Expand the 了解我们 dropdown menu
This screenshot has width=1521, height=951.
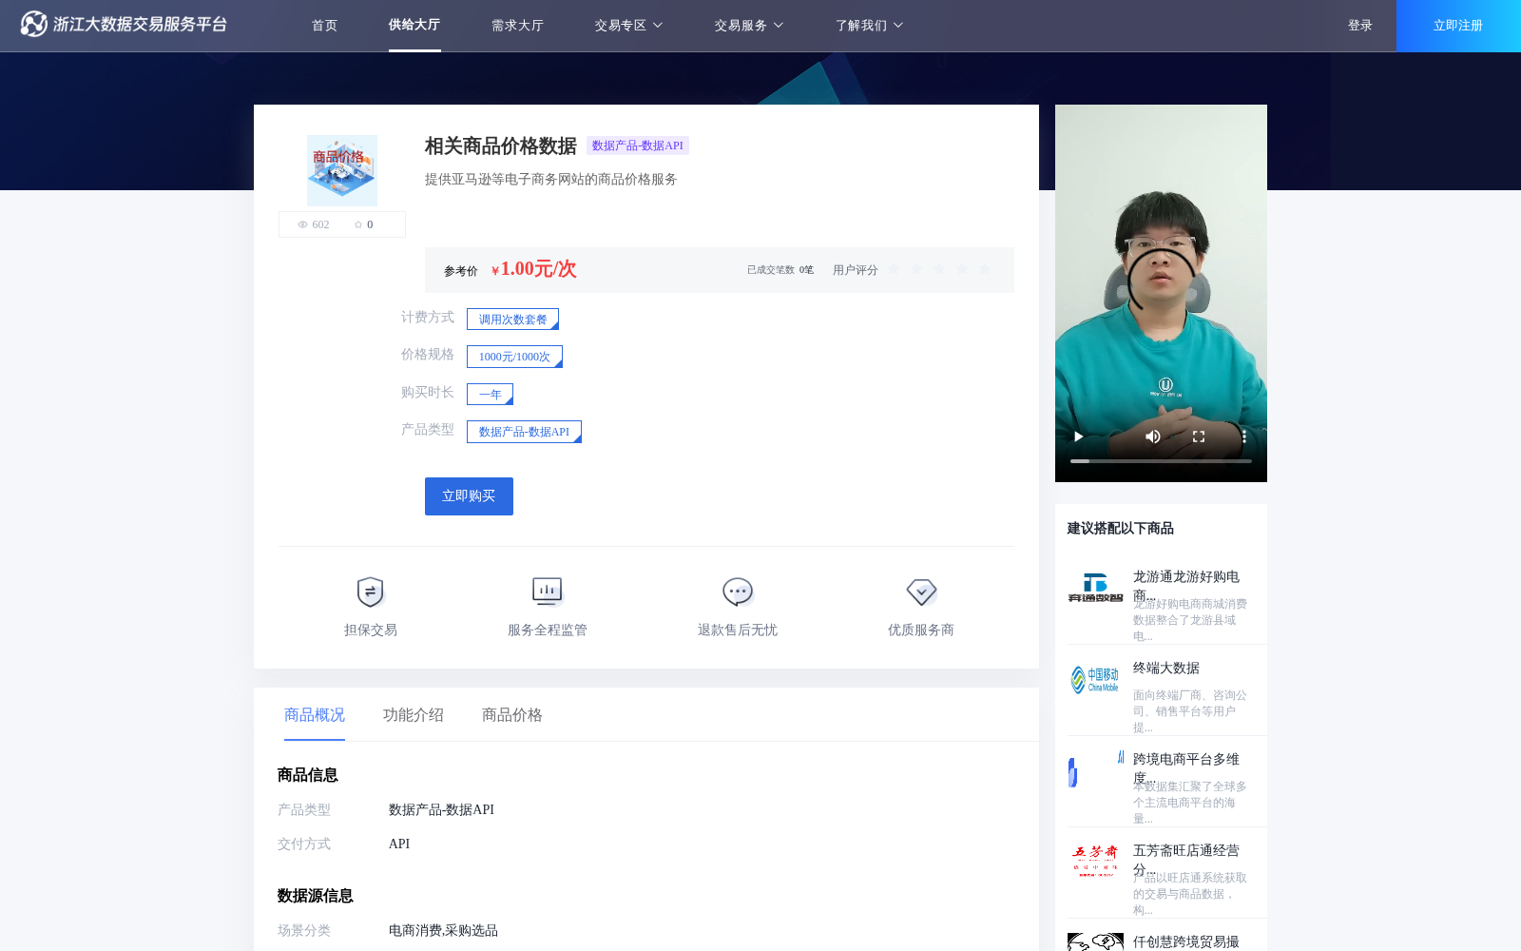tap(869, 26)
